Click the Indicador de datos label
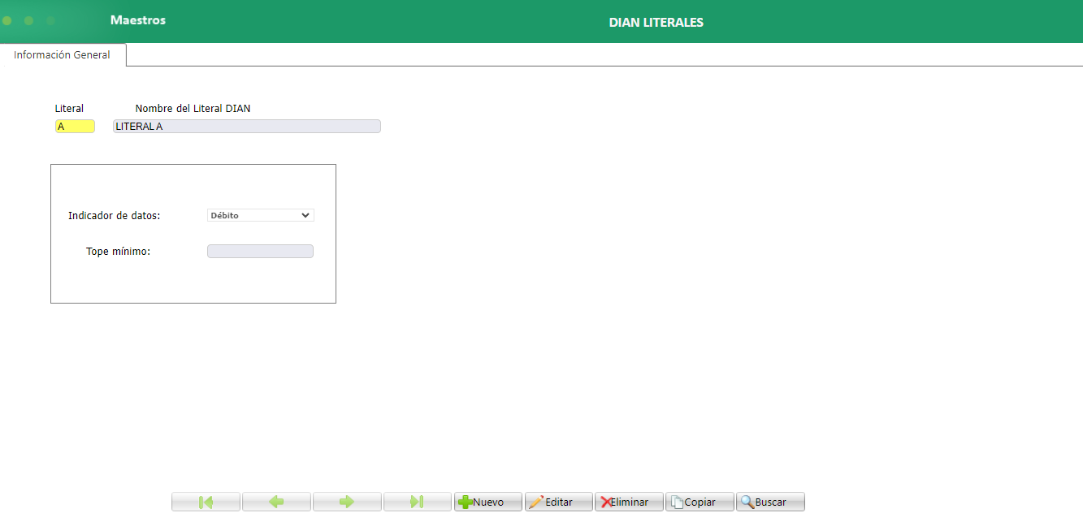 115,216
